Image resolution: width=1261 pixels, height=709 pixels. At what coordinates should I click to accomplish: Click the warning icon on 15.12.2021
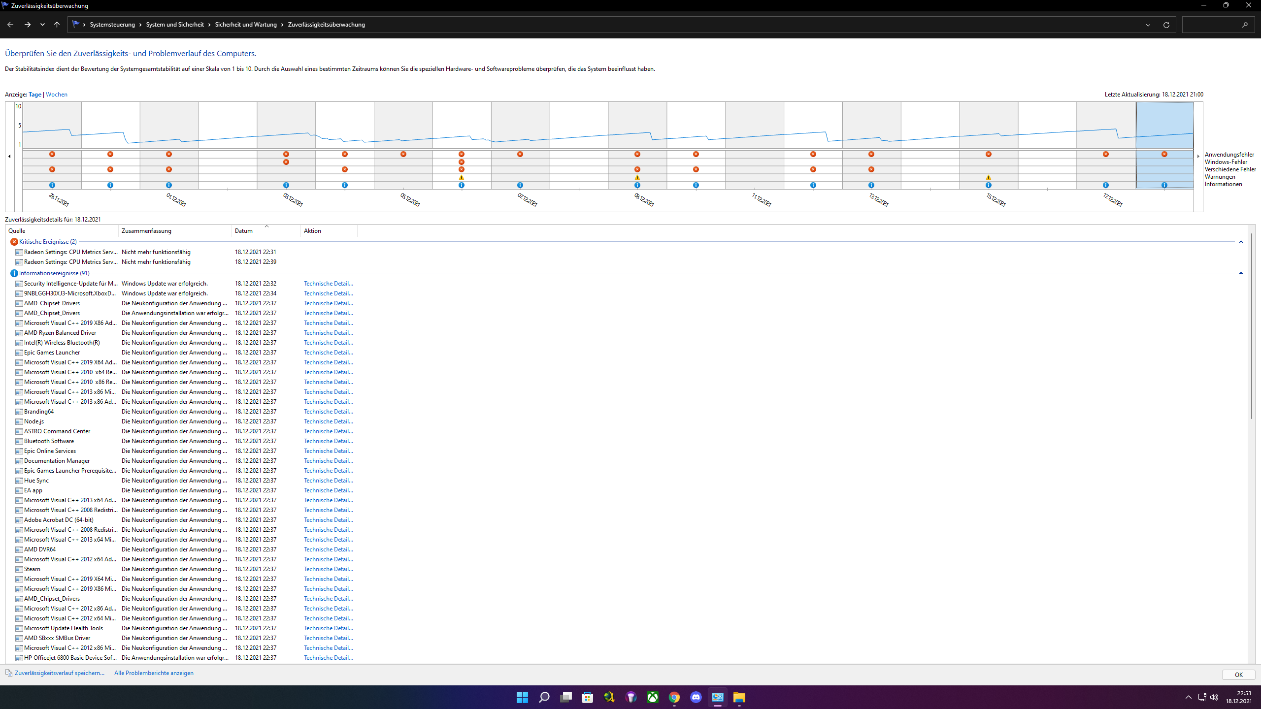coord(988,177)
